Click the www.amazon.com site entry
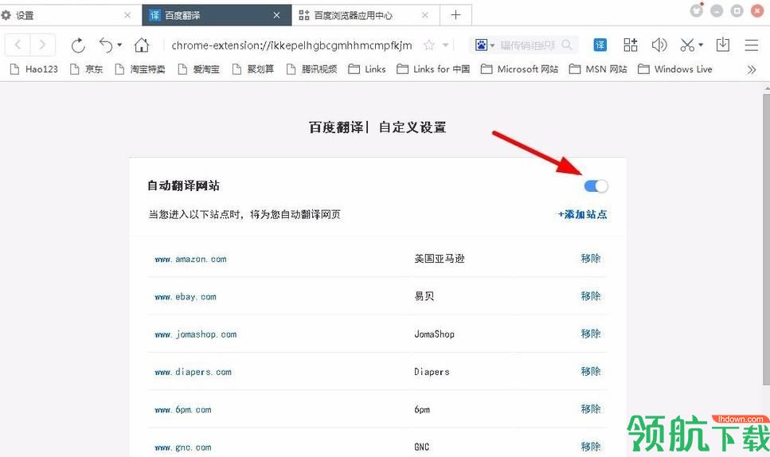Screen dimensions: 770x457 click(190, 260)
